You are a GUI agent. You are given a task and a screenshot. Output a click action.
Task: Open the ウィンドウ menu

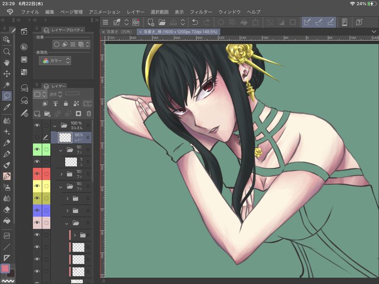[x=230, y=12]
